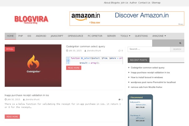Open the PHP category menu
The image size is (189, 126).
tap(20, 36)
